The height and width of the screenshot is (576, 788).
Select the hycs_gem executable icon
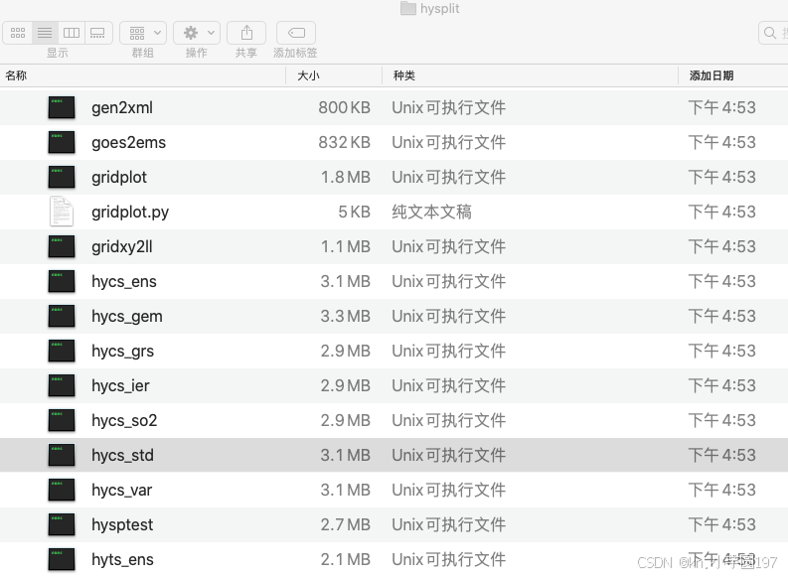62,316
